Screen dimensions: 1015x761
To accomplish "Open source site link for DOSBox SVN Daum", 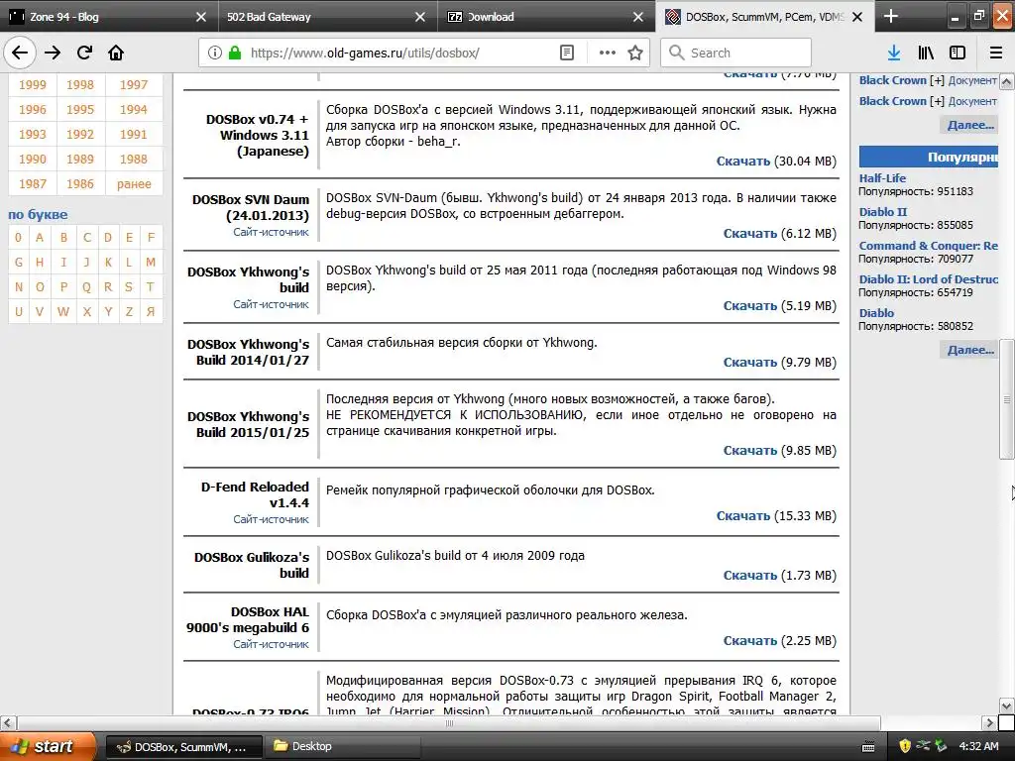I will tap(271, 232).
